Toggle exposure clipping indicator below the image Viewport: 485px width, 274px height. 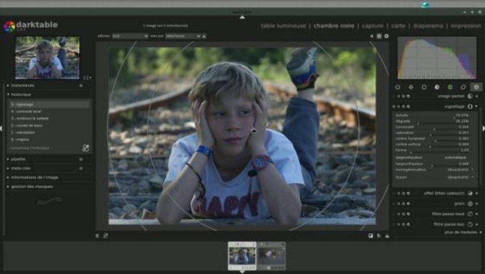click(x=370, y=236)
